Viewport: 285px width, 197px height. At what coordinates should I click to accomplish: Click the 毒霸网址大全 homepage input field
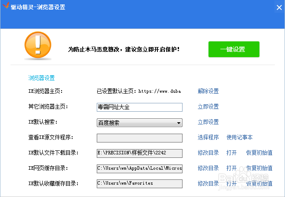[139, 107]
